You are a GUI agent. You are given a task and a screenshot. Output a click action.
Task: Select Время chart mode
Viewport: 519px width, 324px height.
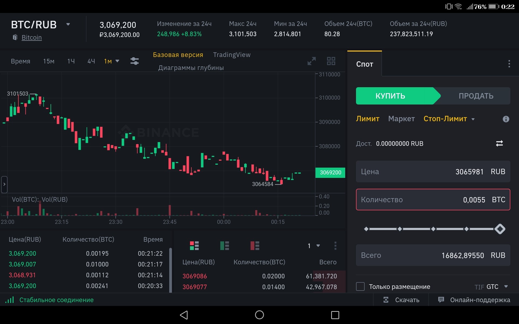click(21, 61)
